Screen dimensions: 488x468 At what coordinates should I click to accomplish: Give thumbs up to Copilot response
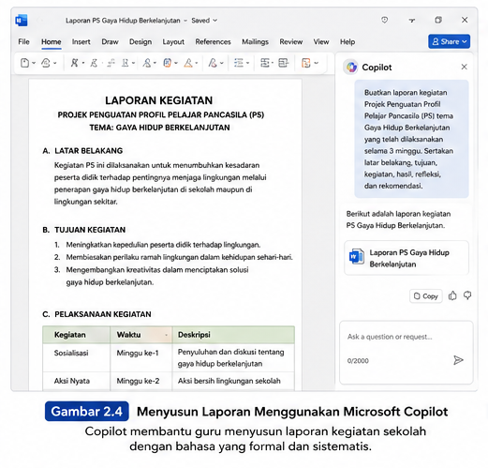coord(452,295)
